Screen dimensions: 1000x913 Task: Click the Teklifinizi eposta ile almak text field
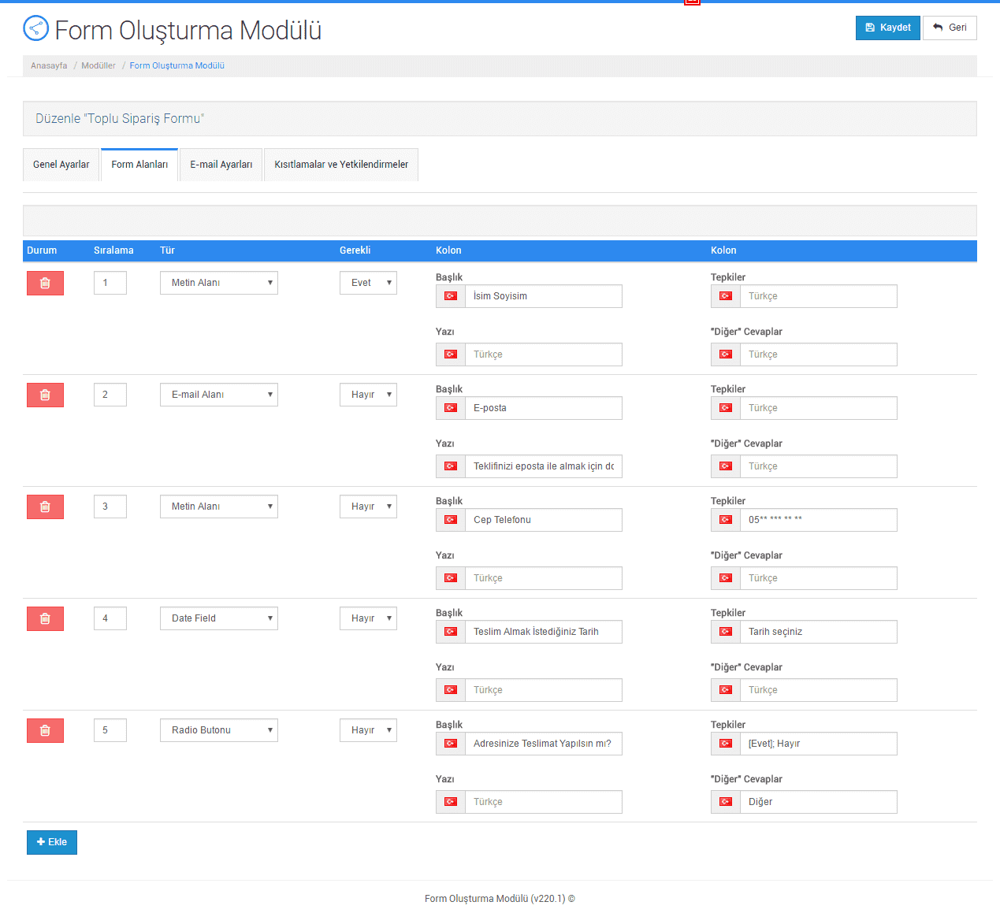click(544, 466)
